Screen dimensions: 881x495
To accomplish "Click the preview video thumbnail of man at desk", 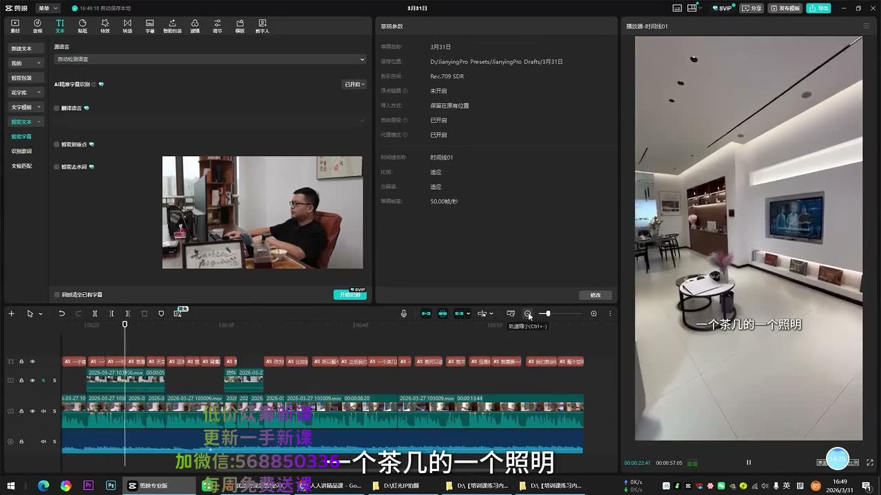I will point(262,212).
